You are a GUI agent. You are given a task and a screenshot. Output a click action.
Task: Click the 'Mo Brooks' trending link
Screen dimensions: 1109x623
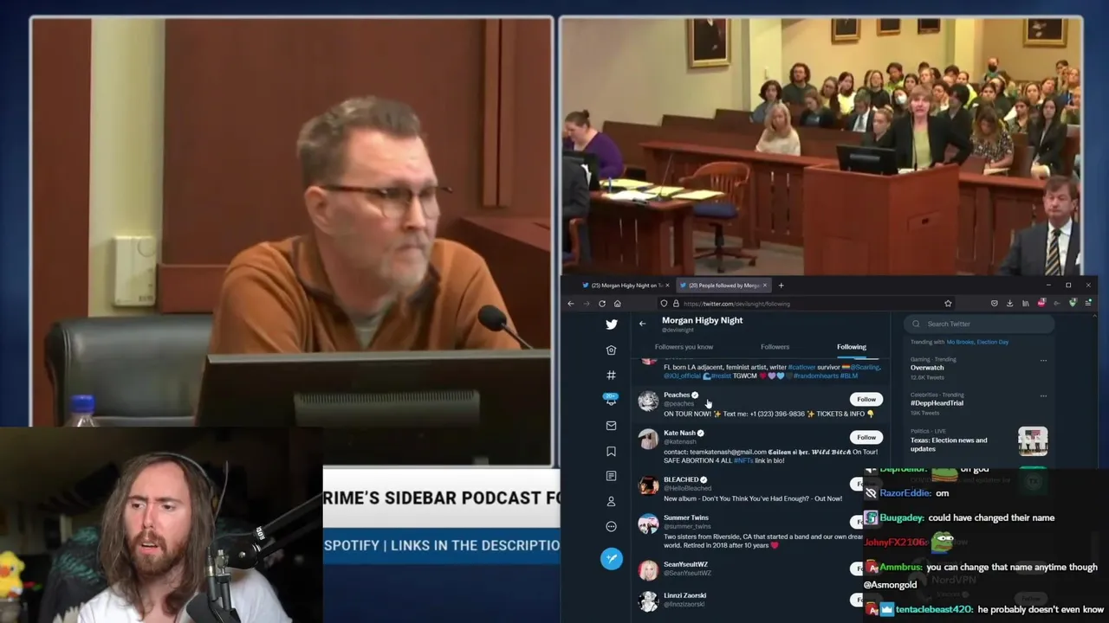point(961,342)
